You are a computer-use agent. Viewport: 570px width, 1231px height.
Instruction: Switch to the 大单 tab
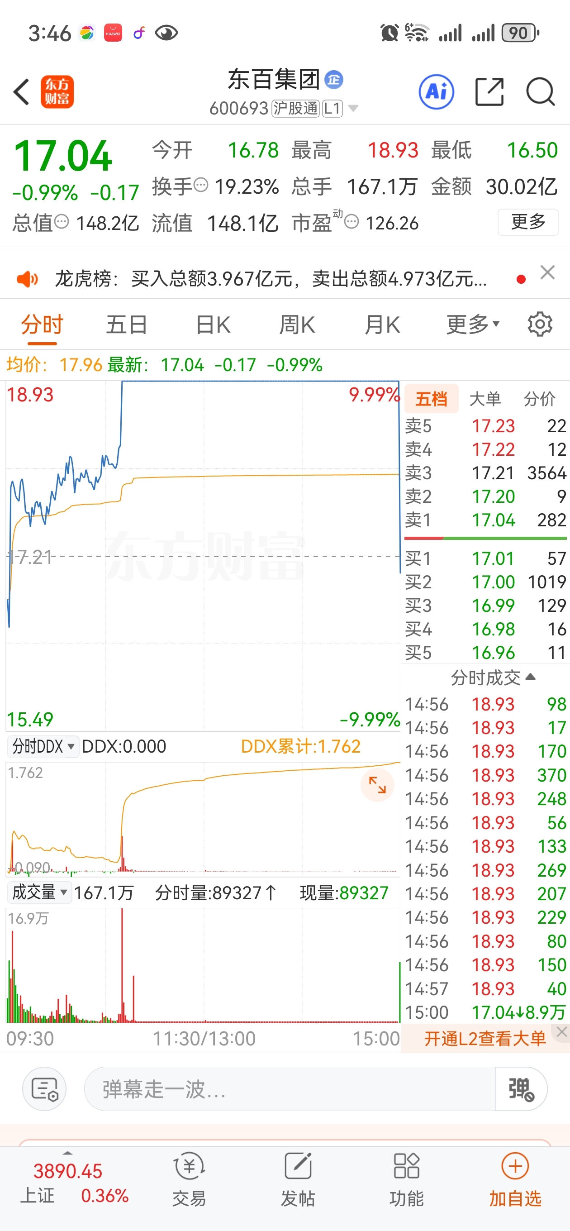click(485, 399)
